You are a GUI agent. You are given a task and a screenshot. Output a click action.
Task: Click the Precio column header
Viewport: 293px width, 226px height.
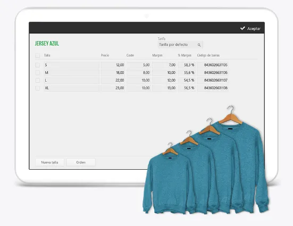coord(105,55)
